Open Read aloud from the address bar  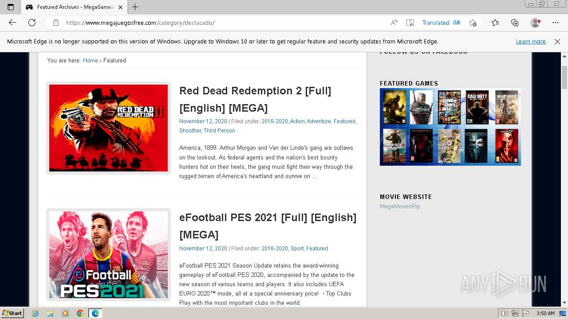coord(394,23)
